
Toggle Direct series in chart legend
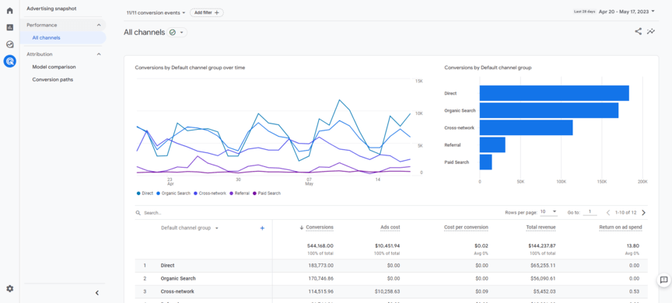(145, 193)
